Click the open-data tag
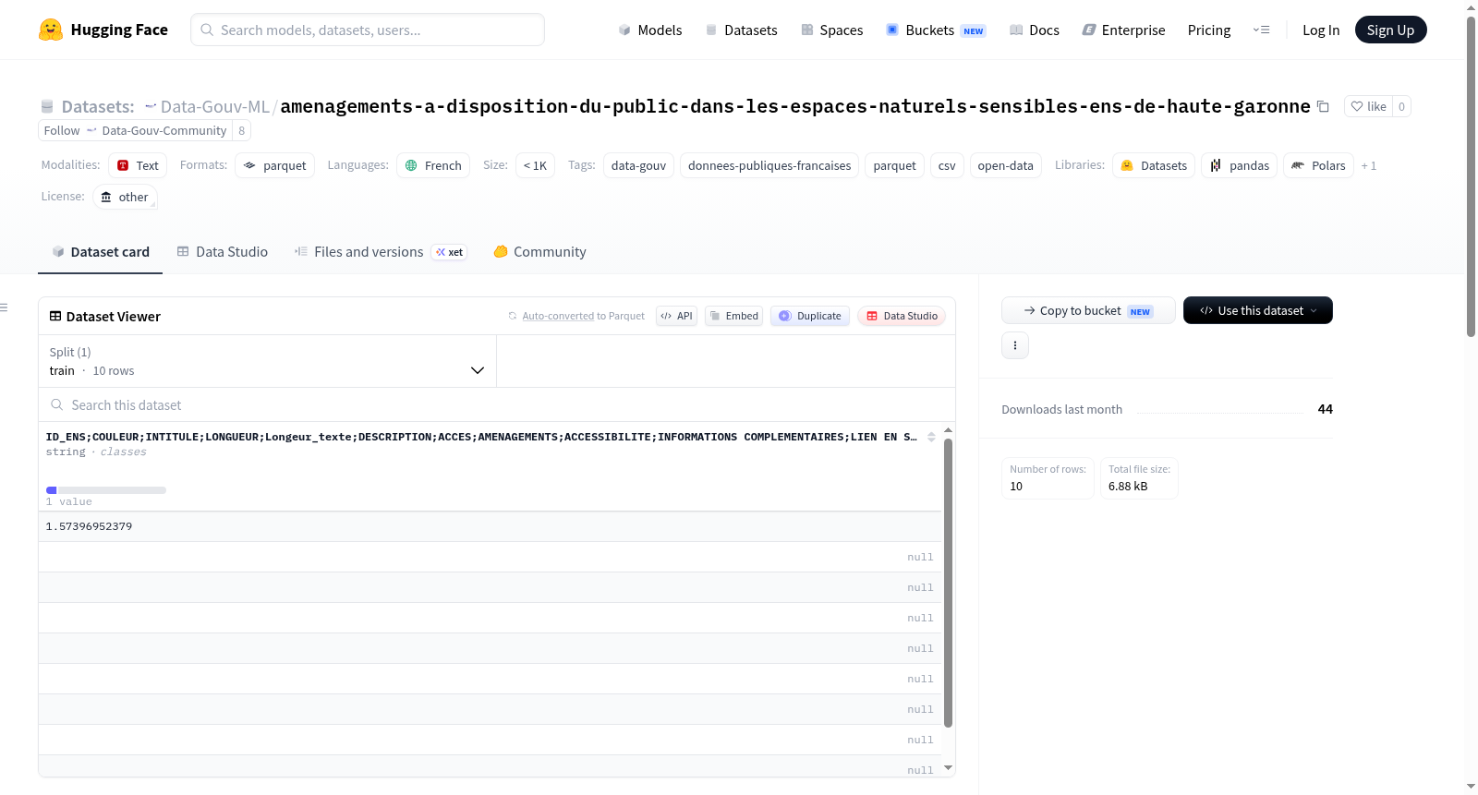Screen dimensions: 1478x795 [1005, 165]
